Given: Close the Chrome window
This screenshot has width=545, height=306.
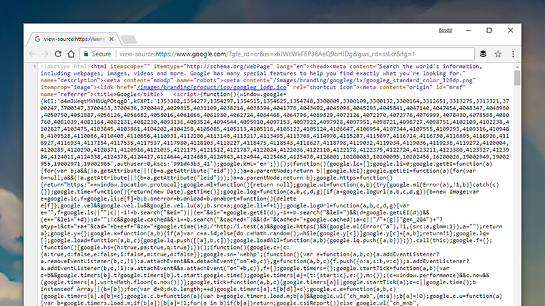Looking at the screenshot, I should (x=510, y=31).
